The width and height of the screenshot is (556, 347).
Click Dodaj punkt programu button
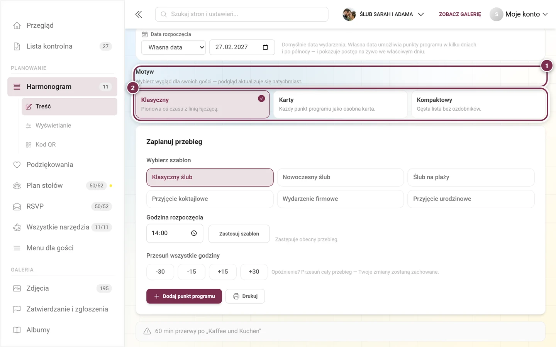pos(184,296)
